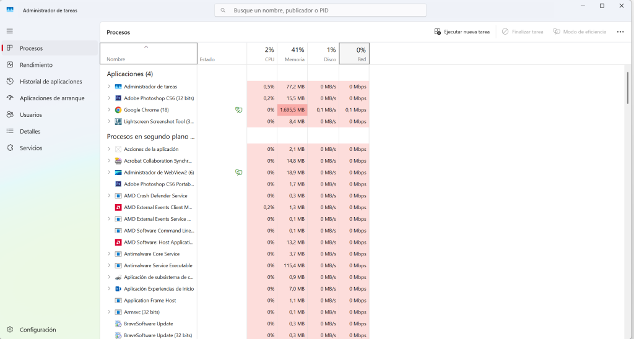This screenshot has height=339, width=634.
Task: Select 115,4 MB Antimalware memory cell
Action: click(x=292, y=265)
